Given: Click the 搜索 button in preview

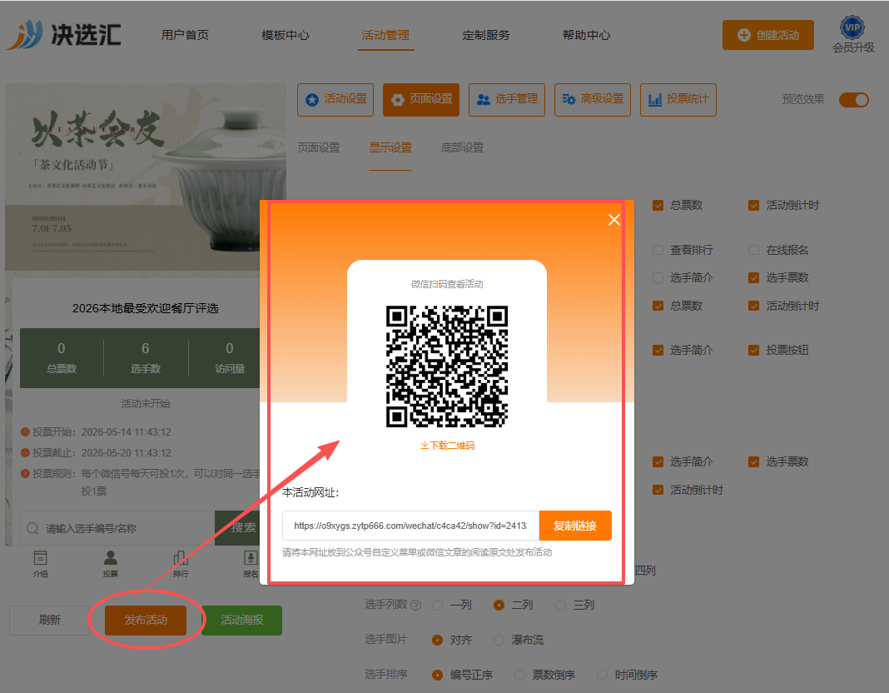Looking at the screenshot, I should click(239, 528).
